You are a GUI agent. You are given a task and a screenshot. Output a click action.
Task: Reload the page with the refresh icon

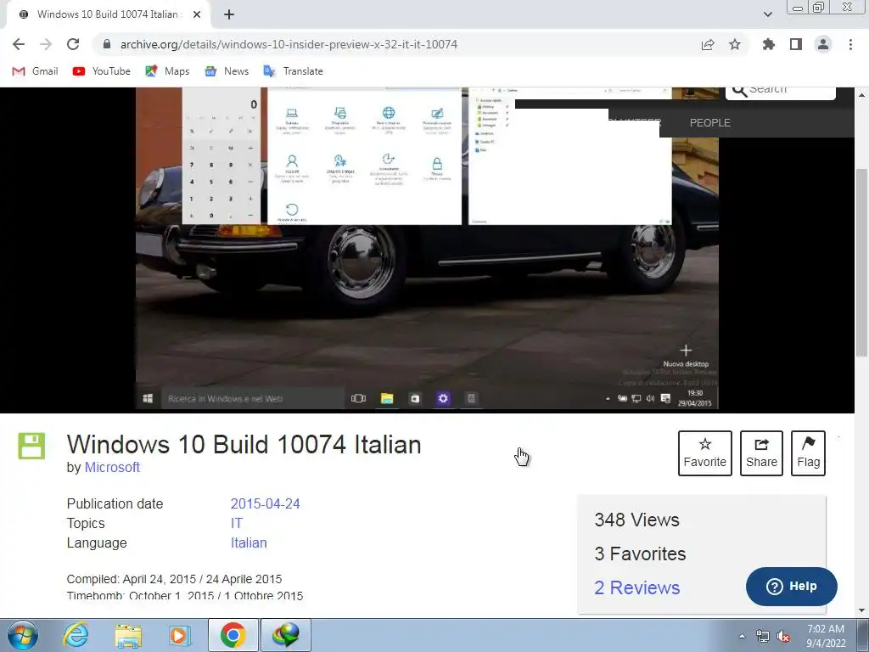coord(73,44)
